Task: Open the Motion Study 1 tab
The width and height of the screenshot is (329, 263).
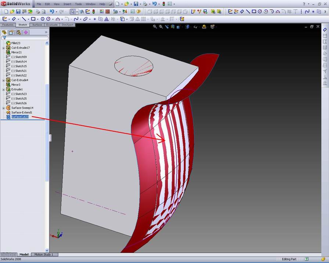Action: coord(44,254)
